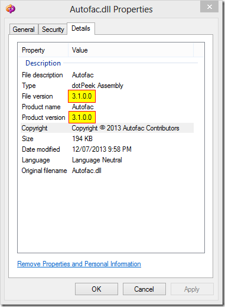Screen dimensions: 225x307
Task: Select the File version label
Action: [x=37, y=96]
